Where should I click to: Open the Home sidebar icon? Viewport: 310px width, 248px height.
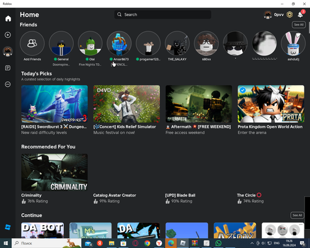point(8,19)
